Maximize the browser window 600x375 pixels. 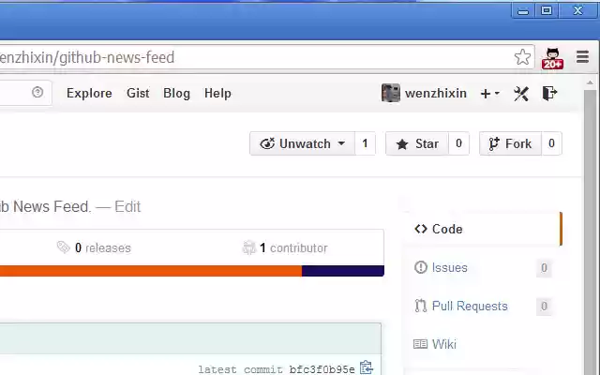547,10
